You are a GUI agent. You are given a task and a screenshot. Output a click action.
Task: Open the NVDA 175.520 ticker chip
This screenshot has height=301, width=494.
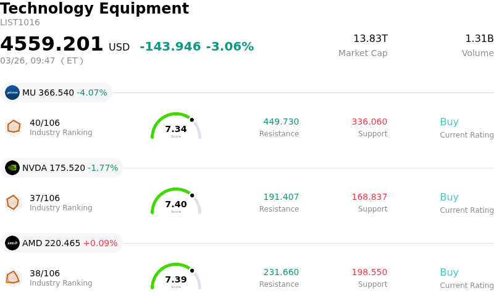click(x=62, y=168)
